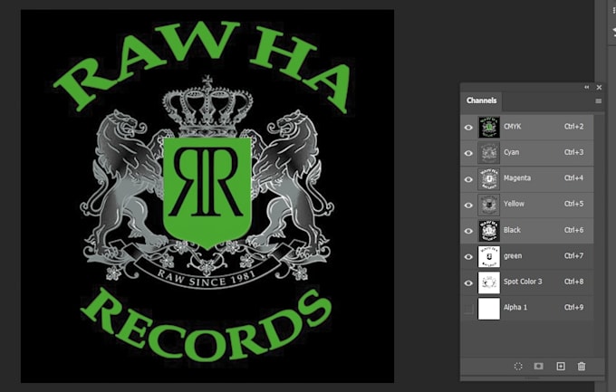Select green channel thumbnail
This screenshot has height=392, width=616.
tap(488, 256)
